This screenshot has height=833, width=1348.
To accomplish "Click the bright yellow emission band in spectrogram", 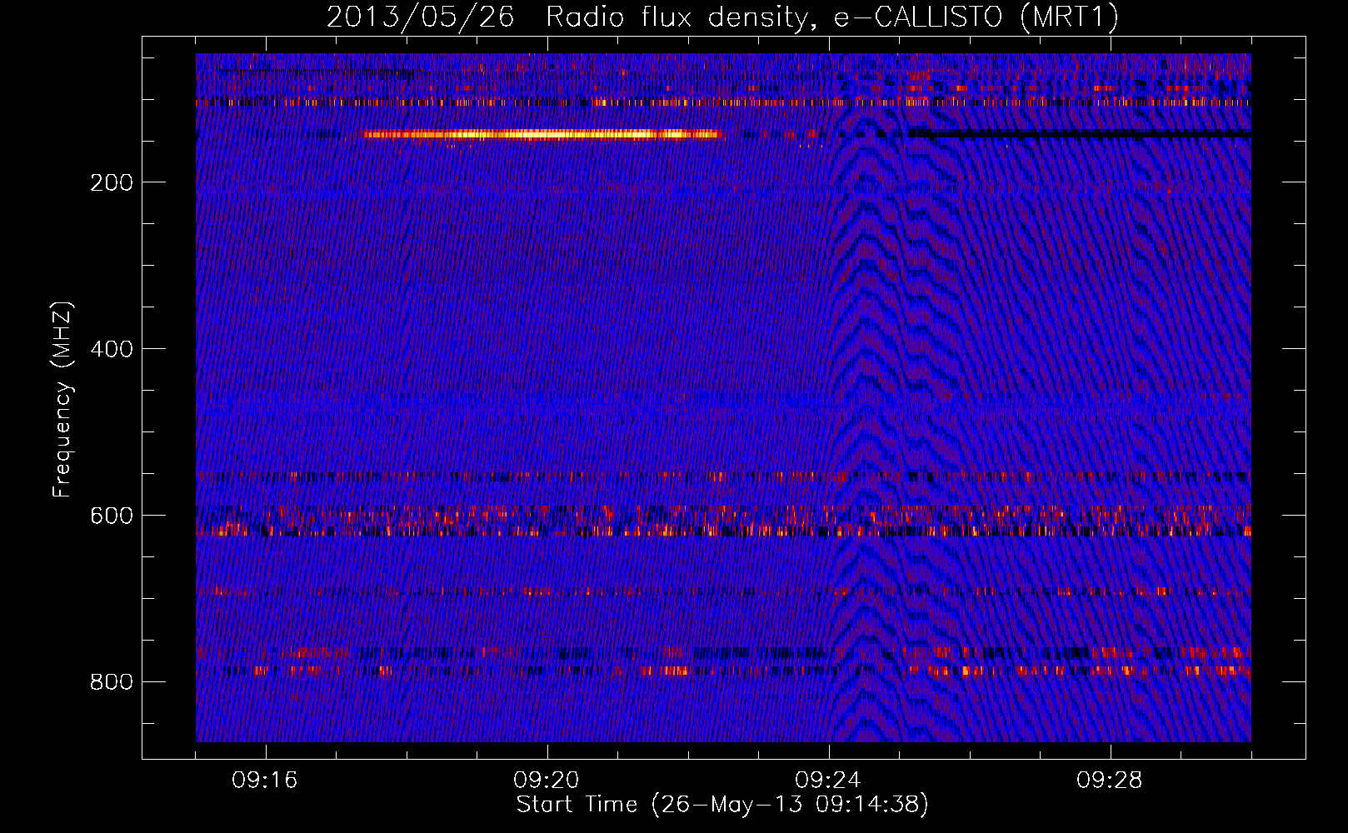I will pyautogui.click(x=542, y=134).
